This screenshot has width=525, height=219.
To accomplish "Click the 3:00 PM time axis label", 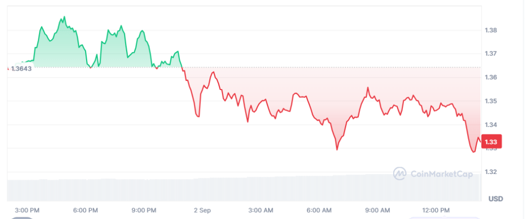I will tap(28, 210).
